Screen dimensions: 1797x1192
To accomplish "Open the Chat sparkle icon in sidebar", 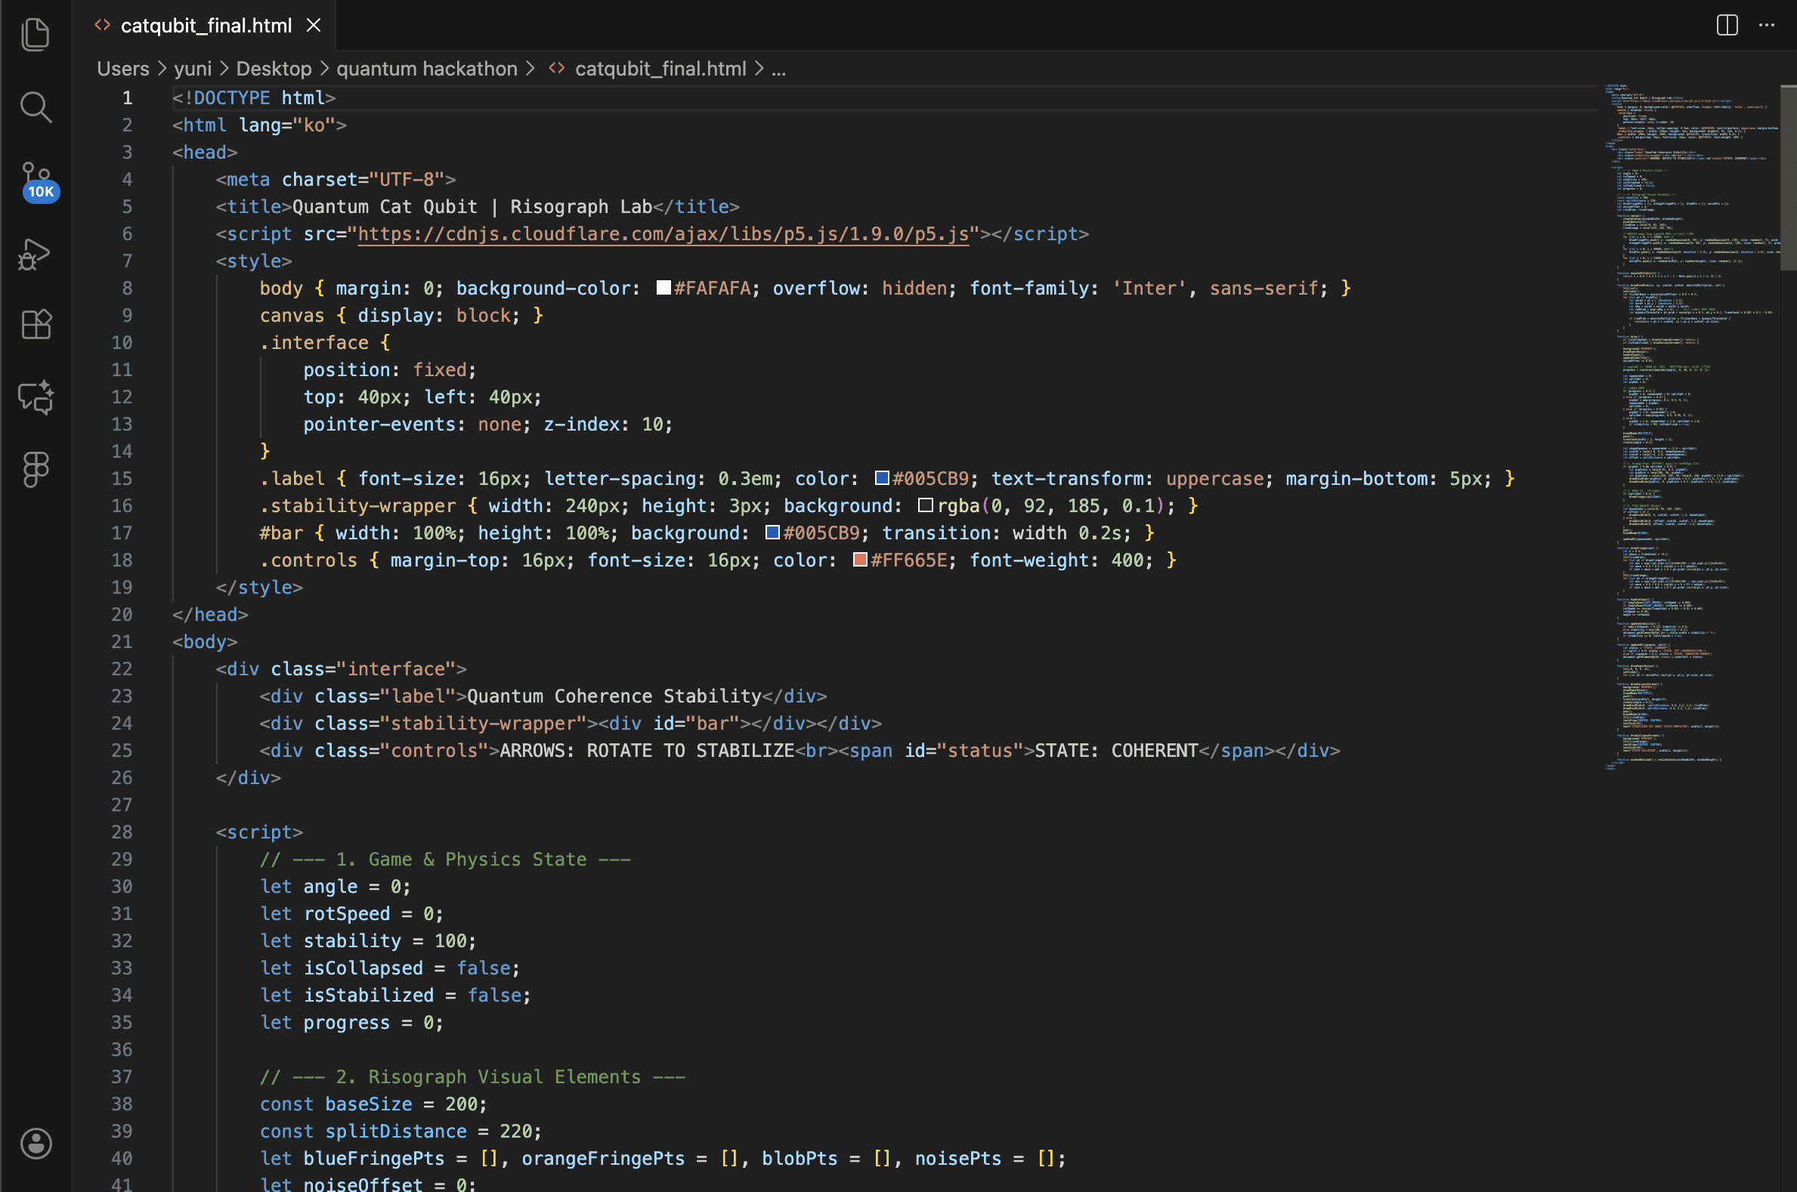I will 35,396.
